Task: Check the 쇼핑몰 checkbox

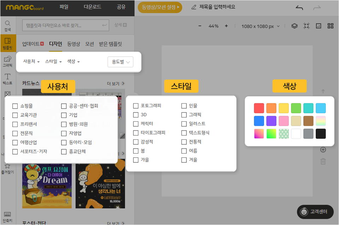Action: click(x=15, y=106)
